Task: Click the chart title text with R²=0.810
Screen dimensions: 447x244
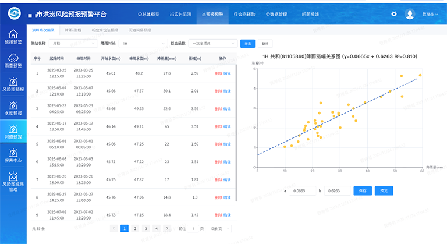Action: (340, 56)
